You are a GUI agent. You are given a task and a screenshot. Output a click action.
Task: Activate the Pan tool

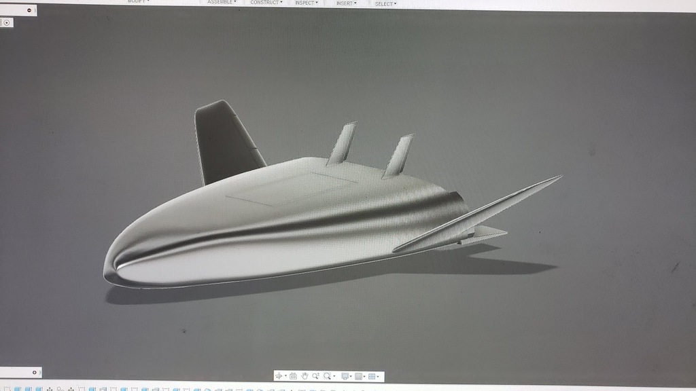point(304,375)
